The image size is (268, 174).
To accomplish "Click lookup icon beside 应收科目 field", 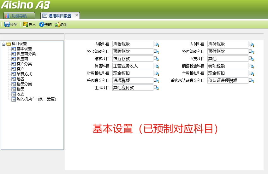I will pos(157,44).
